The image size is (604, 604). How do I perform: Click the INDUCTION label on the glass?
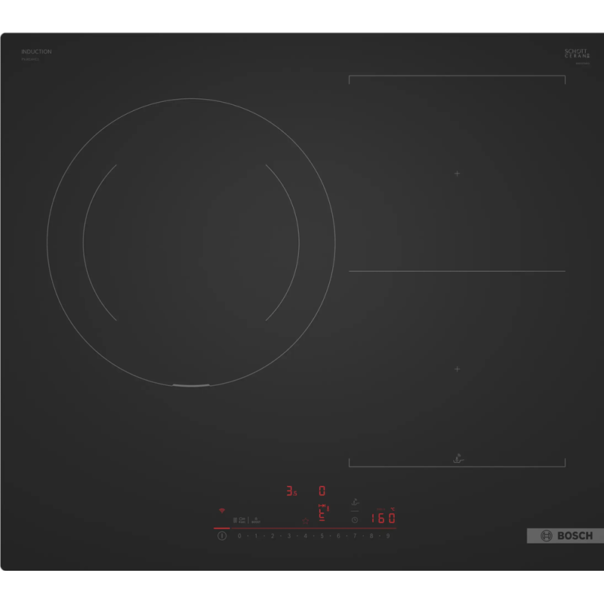click(36, 51)
